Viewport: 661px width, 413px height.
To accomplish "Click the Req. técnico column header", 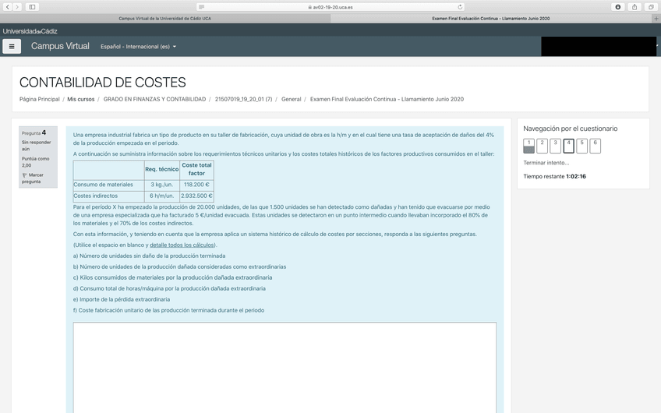I will [162, 169].
